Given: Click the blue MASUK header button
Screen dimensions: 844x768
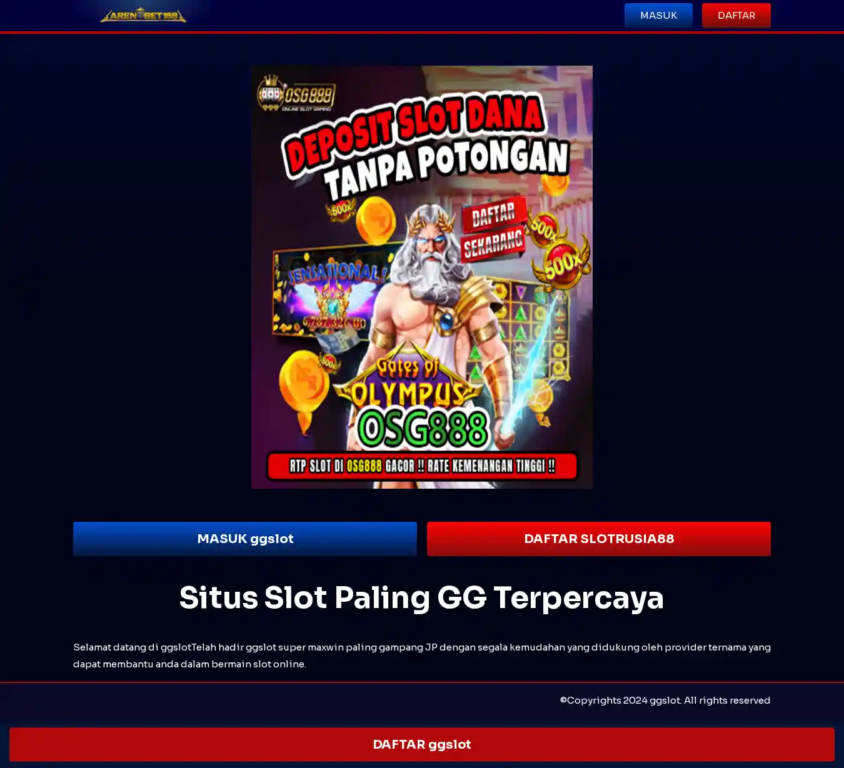Looking at the screenshot, I should [x=658, y=16].
